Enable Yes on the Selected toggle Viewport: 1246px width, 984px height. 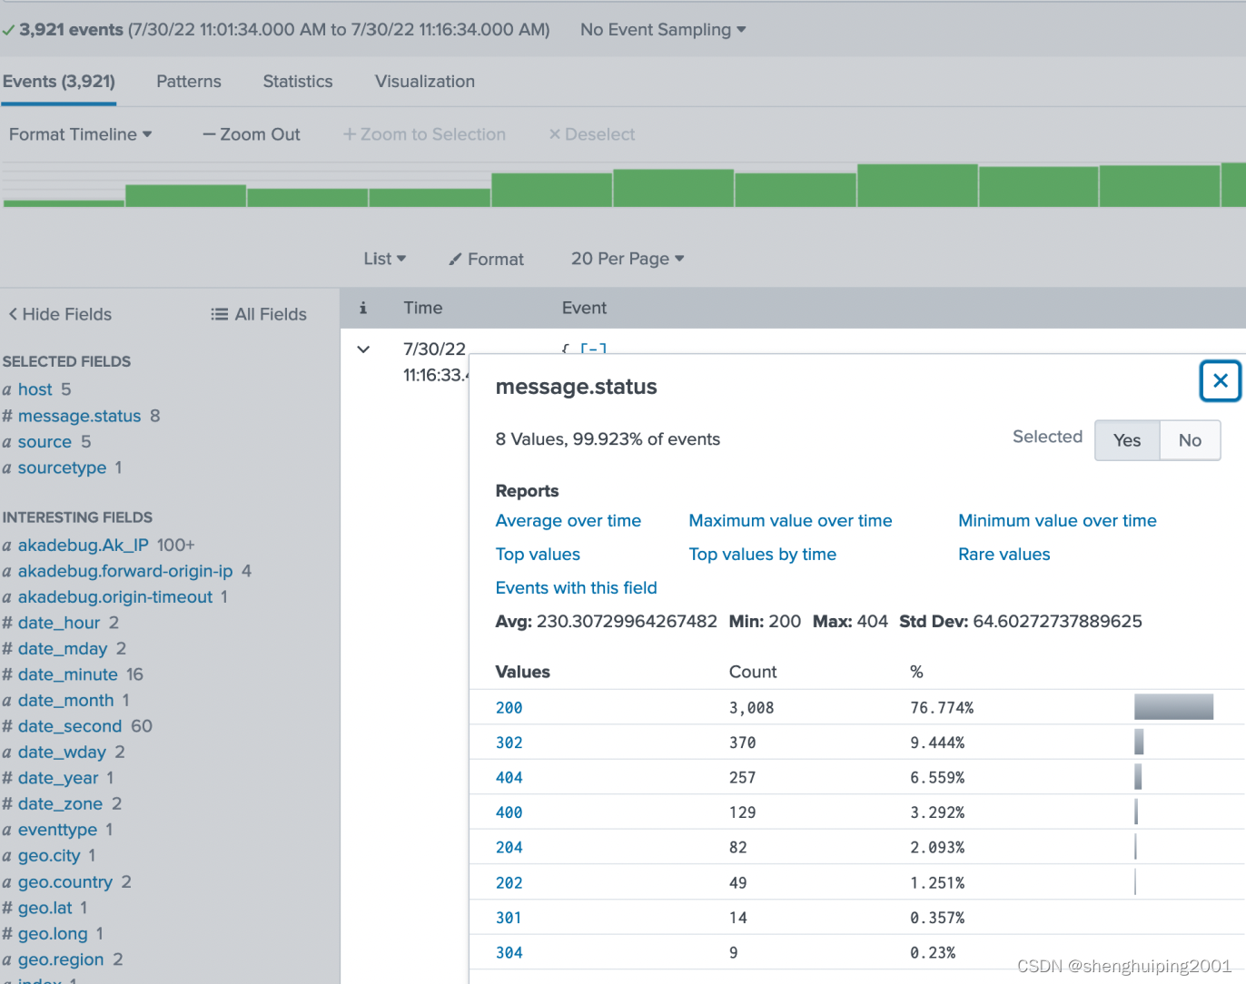click(1127, 440)
